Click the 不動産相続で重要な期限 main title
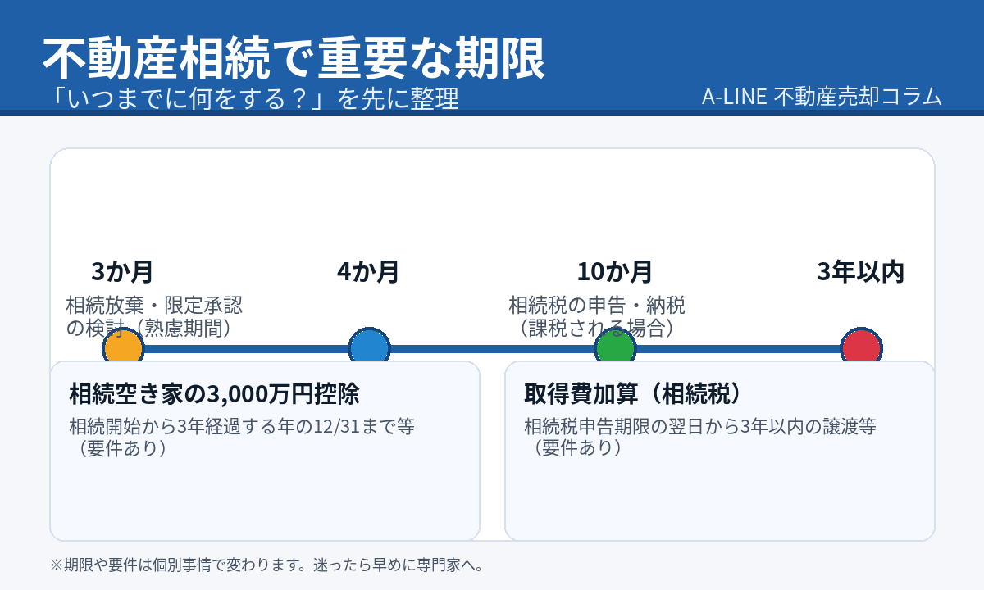The image size is (984, 590). [x=294, y=58]
